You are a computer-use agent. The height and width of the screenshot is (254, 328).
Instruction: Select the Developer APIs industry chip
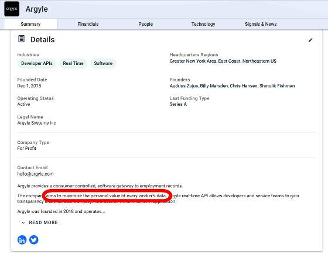point(37,63)
